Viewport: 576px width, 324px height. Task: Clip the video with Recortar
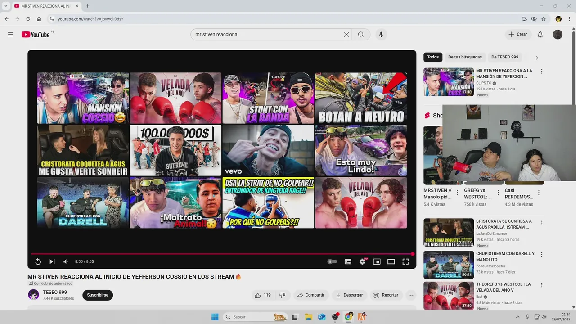(x=386, y=295)
